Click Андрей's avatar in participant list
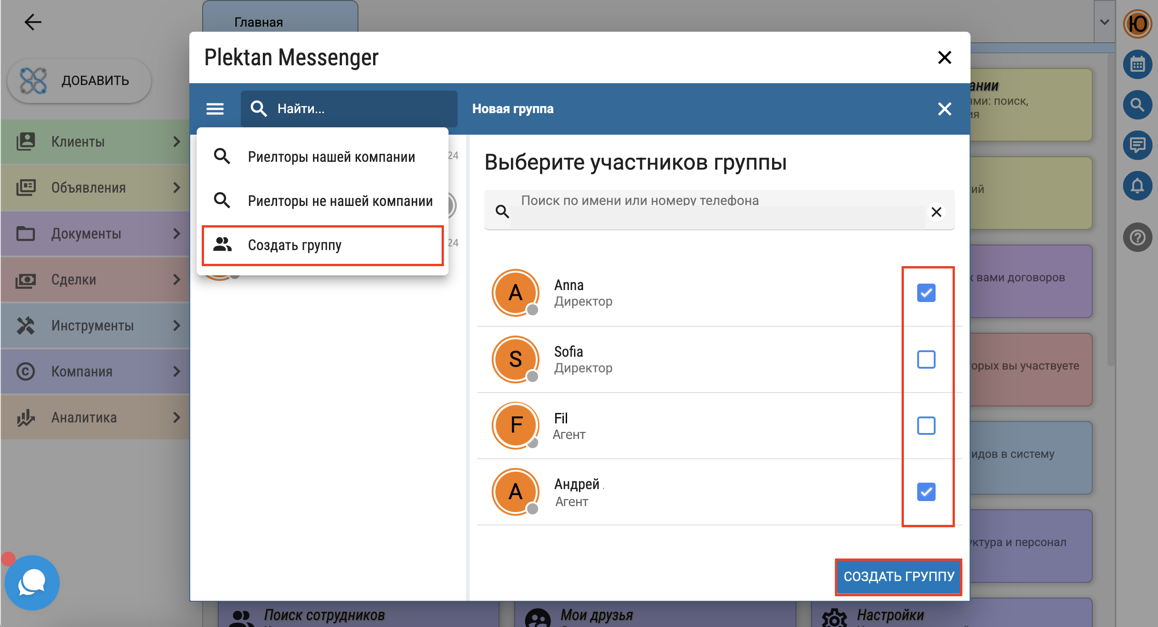The image size is (1158, 627). [x=516, y=492]
